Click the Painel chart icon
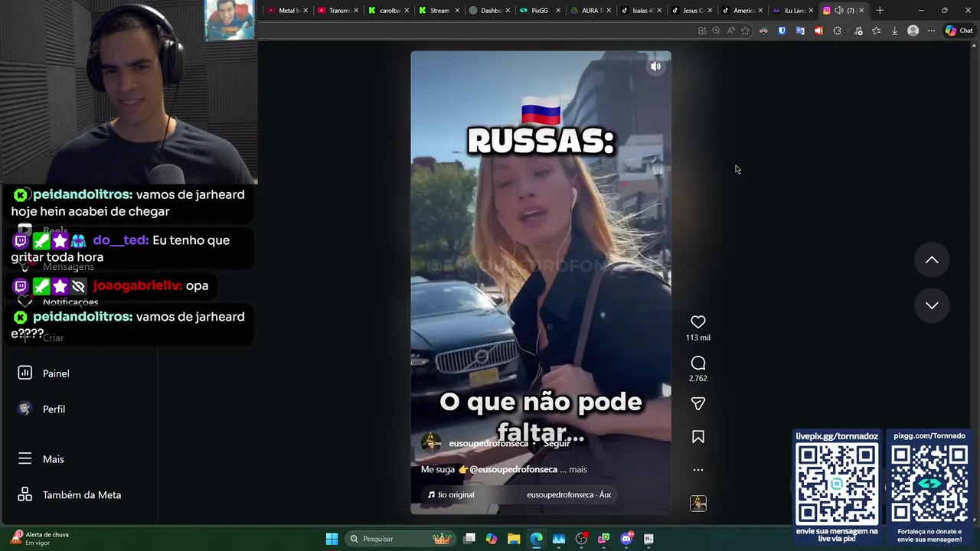980x551 pixels. (24, 373)
